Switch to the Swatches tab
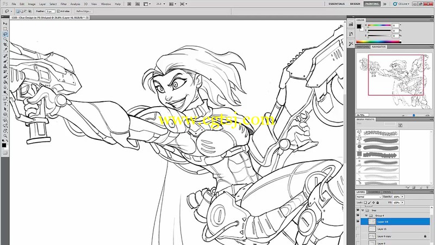 point(363,47)
